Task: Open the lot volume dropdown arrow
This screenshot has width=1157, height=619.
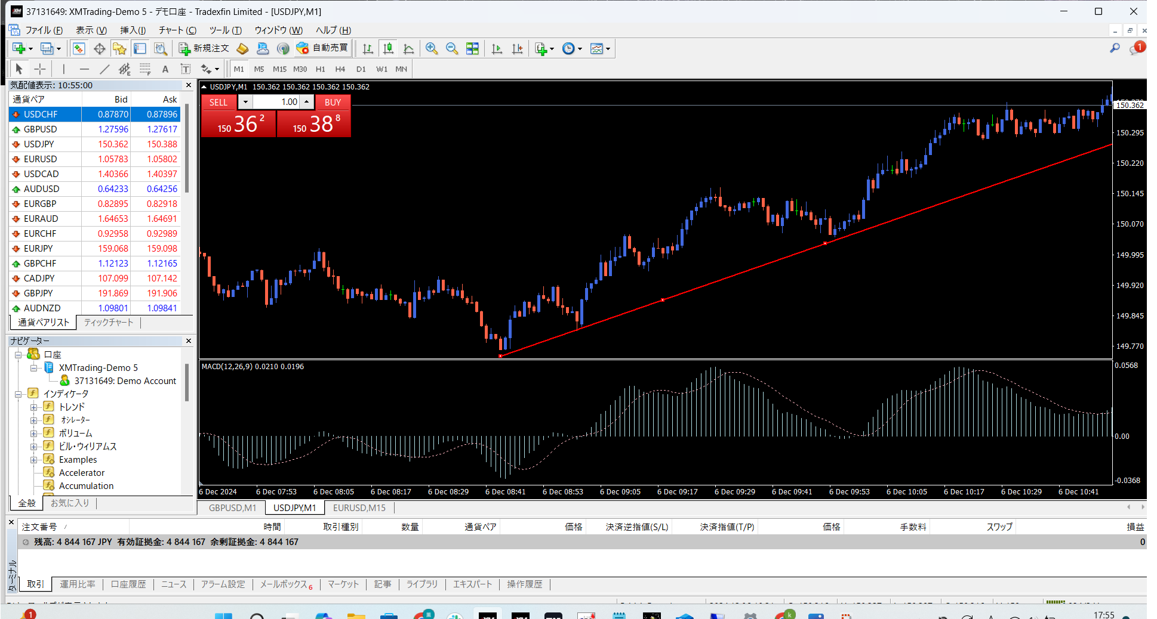Action: click(245, 102)
